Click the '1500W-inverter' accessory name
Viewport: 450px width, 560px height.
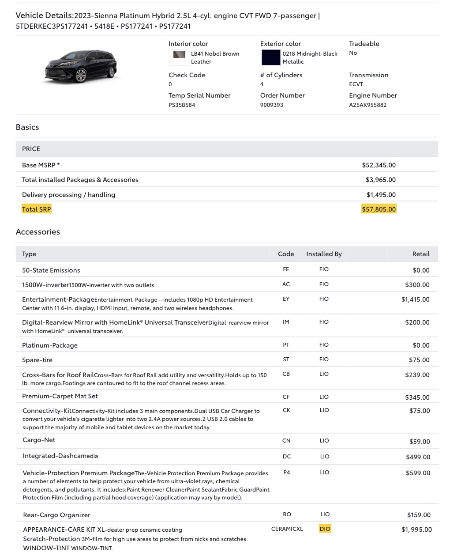46,285
